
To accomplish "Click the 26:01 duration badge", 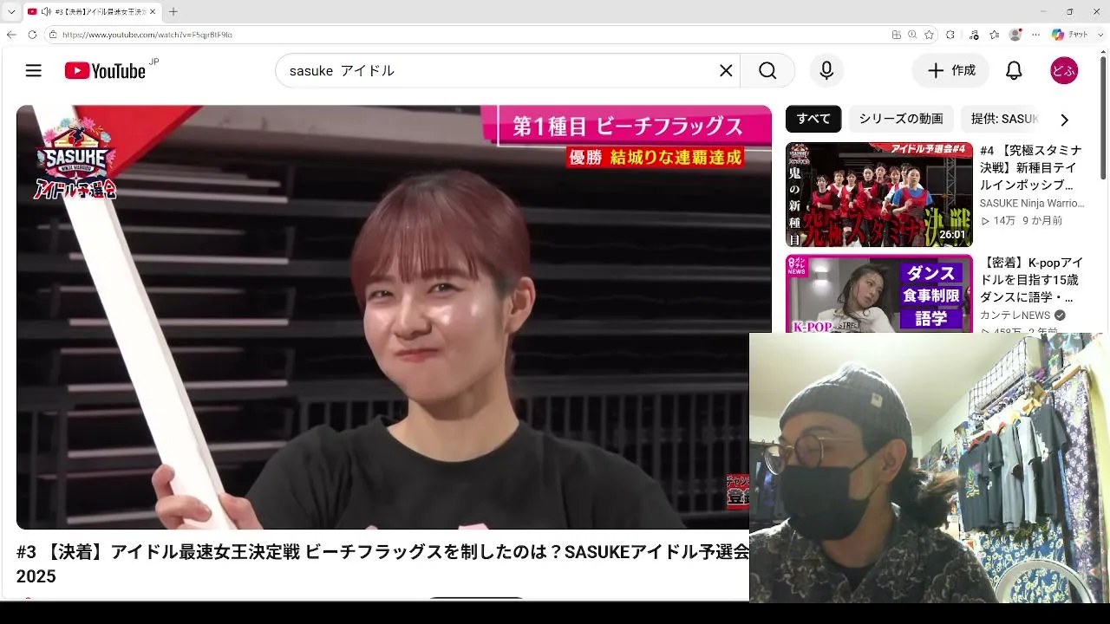I will (952, 235).
